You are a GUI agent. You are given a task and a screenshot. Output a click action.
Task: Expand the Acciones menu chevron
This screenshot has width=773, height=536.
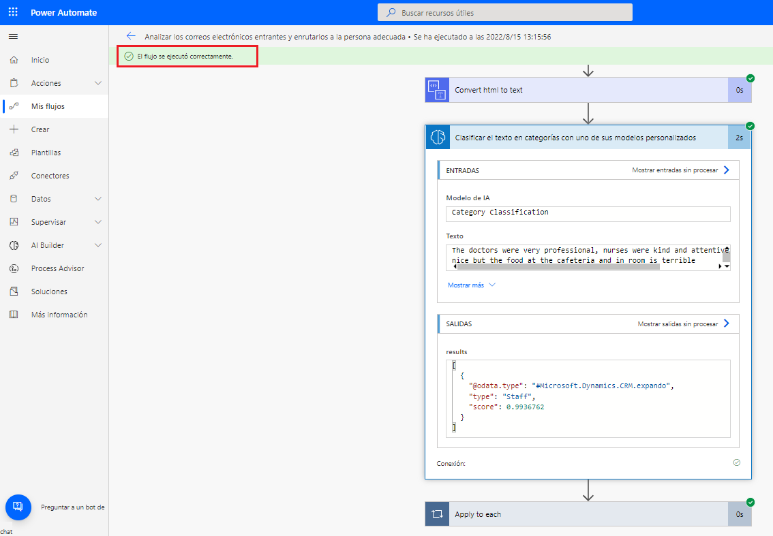pos(98,83)
